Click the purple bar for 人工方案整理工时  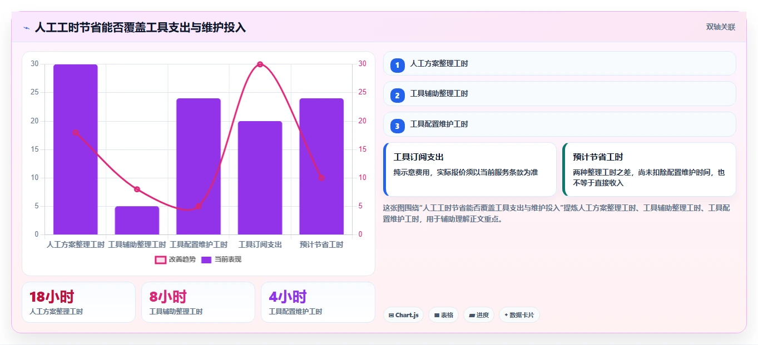(x=76, y=149)
